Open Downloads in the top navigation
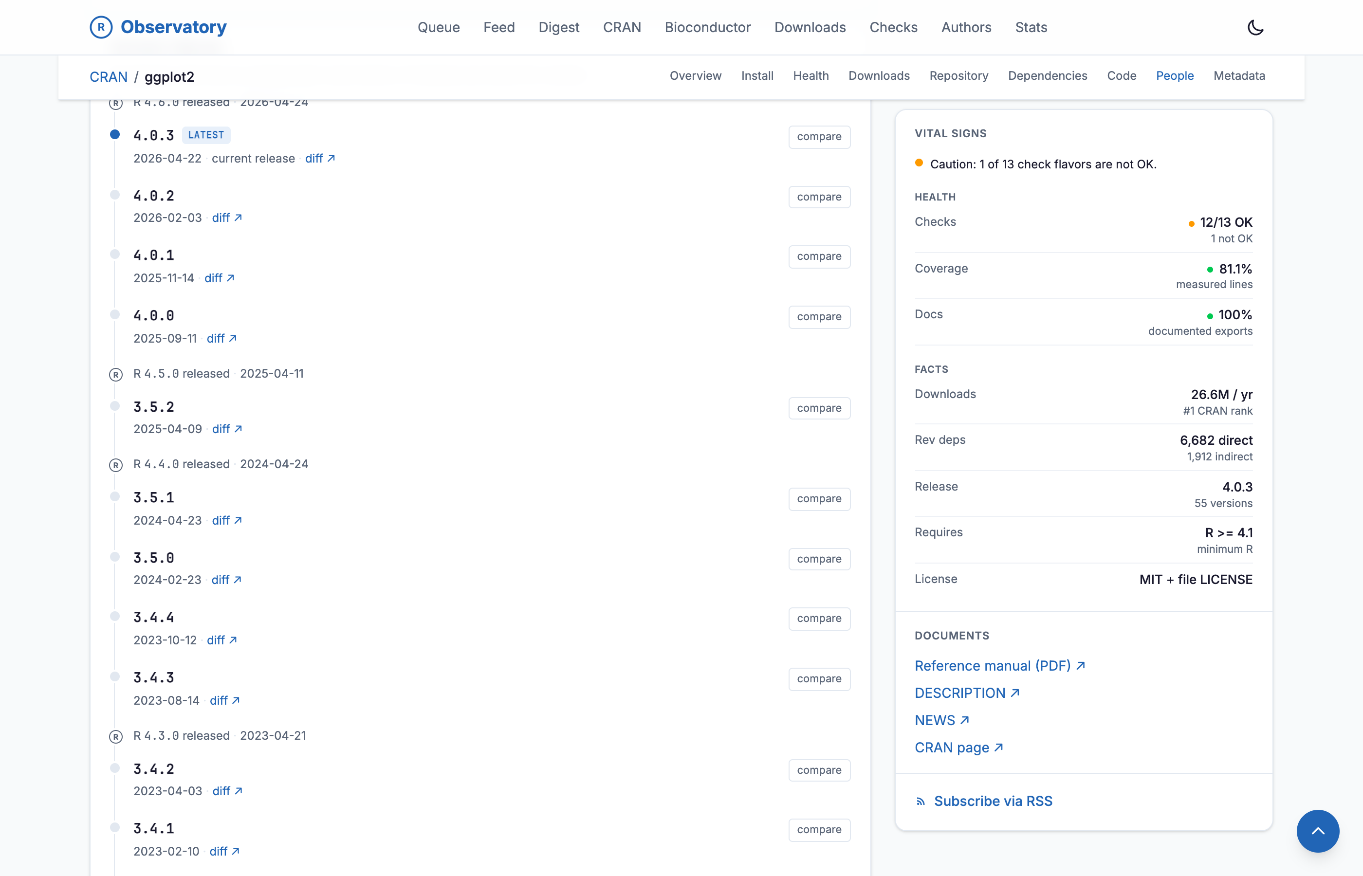 tap(810, 27)
